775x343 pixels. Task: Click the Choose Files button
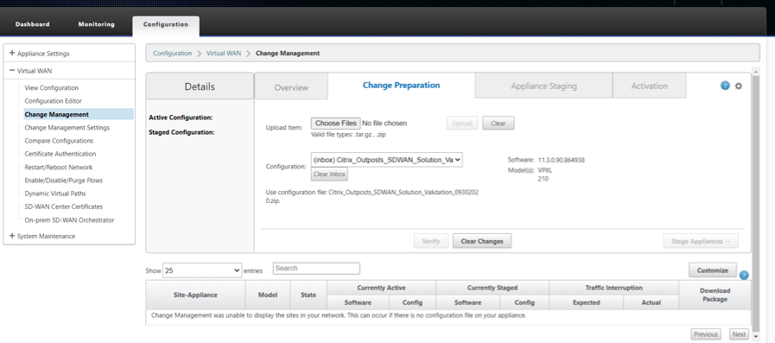tap(336, 123)
